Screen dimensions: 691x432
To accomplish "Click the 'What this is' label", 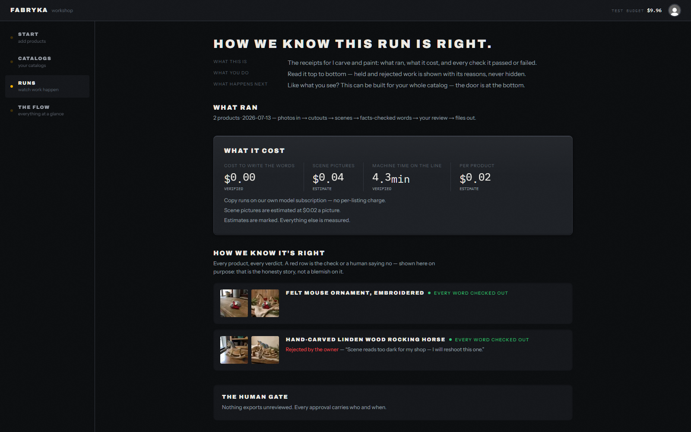I will (230, 62).
